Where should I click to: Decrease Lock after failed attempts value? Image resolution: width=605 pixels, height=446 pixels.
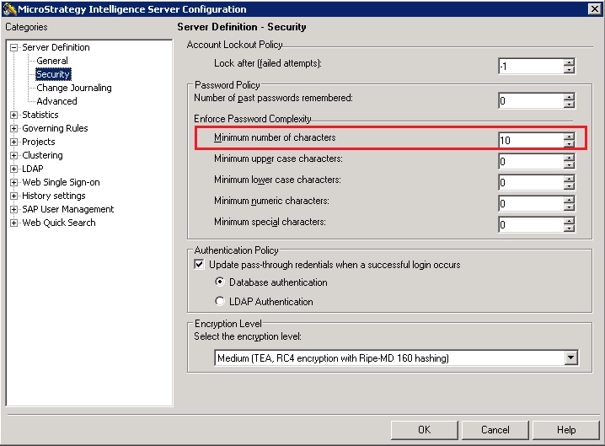pyautogui.click(x=569, y=70)
